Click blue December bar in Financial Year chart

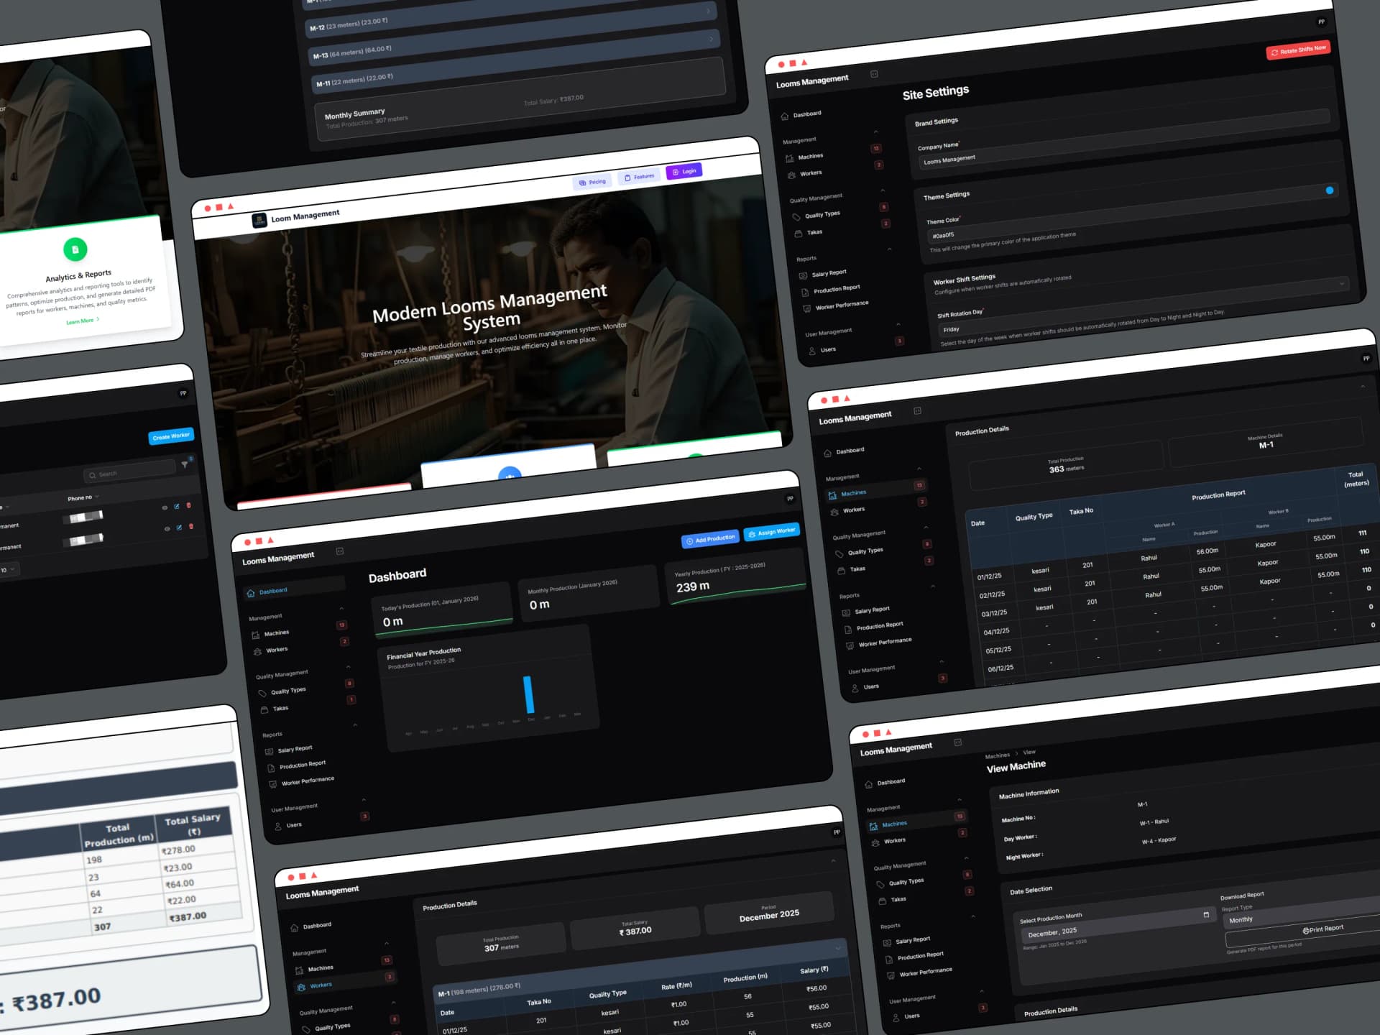point(529,694)
